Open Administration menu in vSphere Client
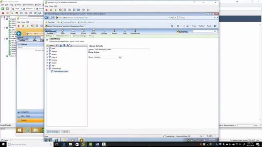 28,5
